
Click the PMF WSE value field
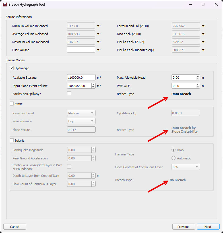click(183, 86)
